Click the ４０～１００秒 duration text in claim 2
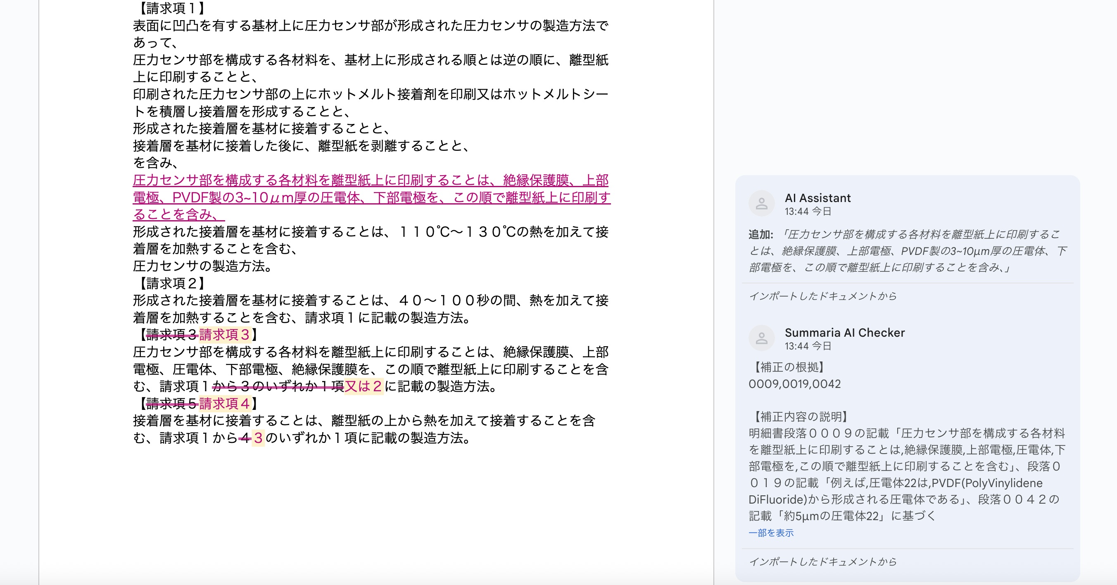The image size is (1117, 585). (444, 300)
